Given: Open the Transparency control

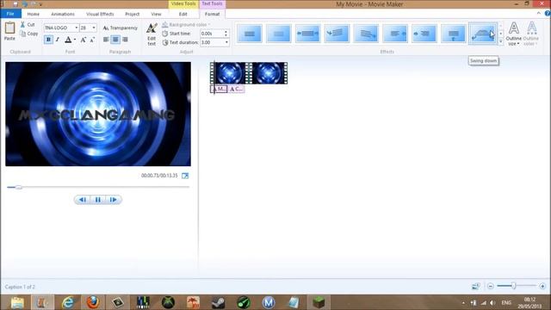Looking at the screenshot, I should point(121,28).
